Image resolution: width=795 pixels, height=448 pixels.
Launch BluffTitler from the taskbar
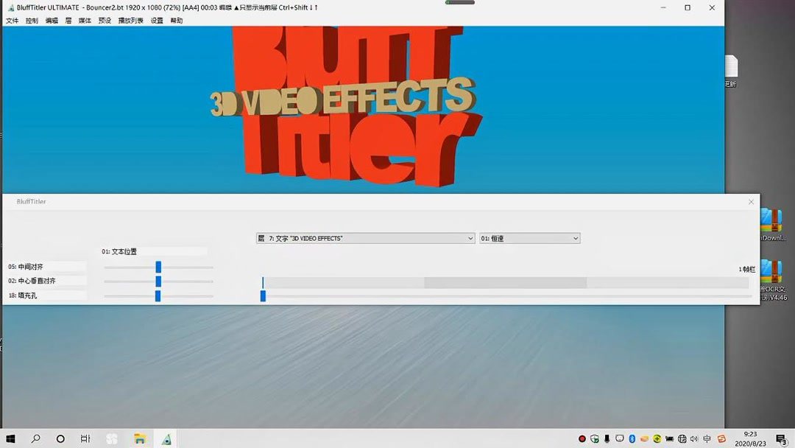pos(166,438)
